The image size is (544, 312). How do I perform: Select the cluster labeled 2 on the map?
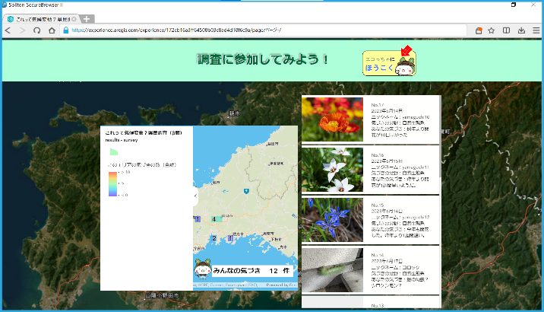click(214, 238)
